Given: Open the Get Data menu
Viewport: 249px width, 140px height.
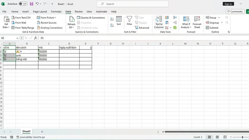Looking at the screenshot, I should coord(6,22).
